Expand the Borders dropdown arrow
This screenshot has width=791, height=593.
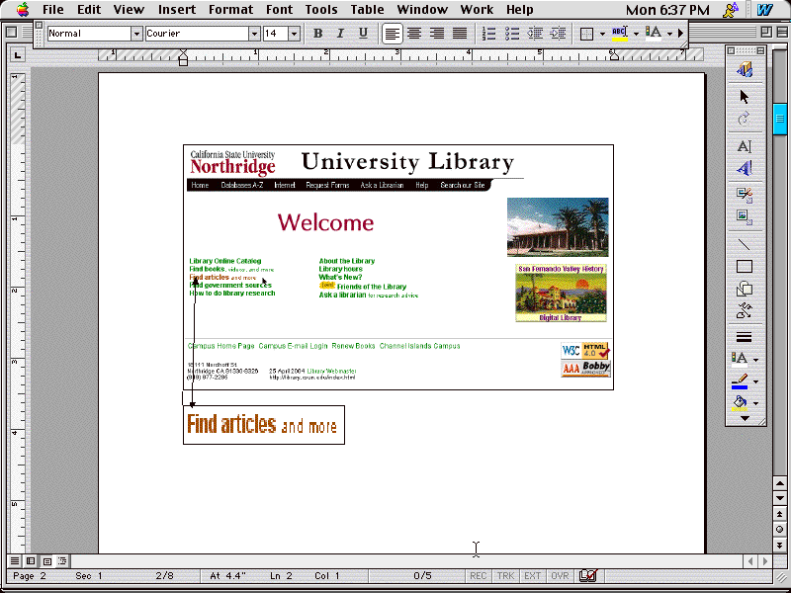click(x=602, y=34)
